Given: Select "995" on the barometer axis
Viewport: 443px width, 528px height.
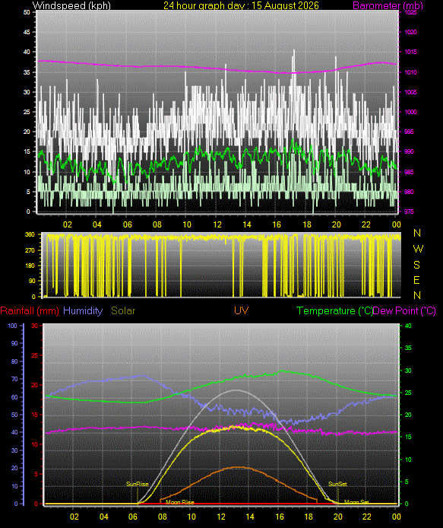Looking at the screenshot, I should click(x=409, y=132).
